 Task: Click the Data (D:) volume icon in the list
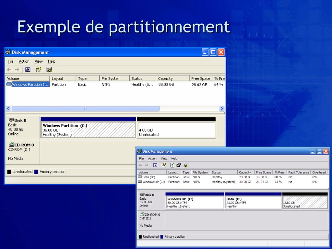pyautogui.click(x=140, y=177)
